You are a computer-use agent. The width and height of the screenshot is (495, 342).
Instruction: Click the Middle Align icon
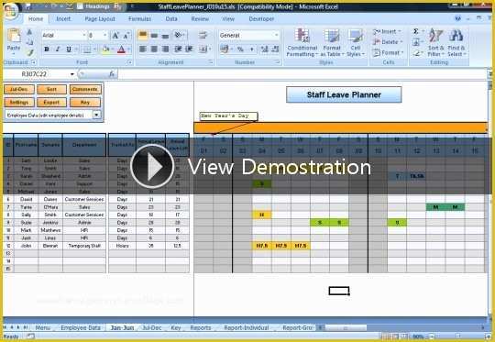coord(154,36)
